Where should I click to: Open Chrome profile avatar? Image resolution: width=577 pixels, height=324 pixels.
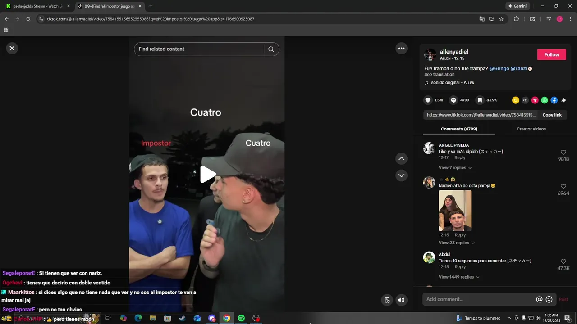(559, 19)
